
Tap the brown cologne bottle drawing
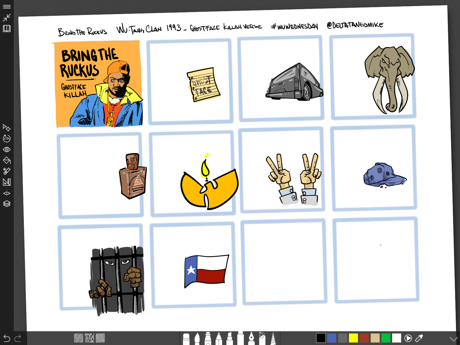(133, 176)
